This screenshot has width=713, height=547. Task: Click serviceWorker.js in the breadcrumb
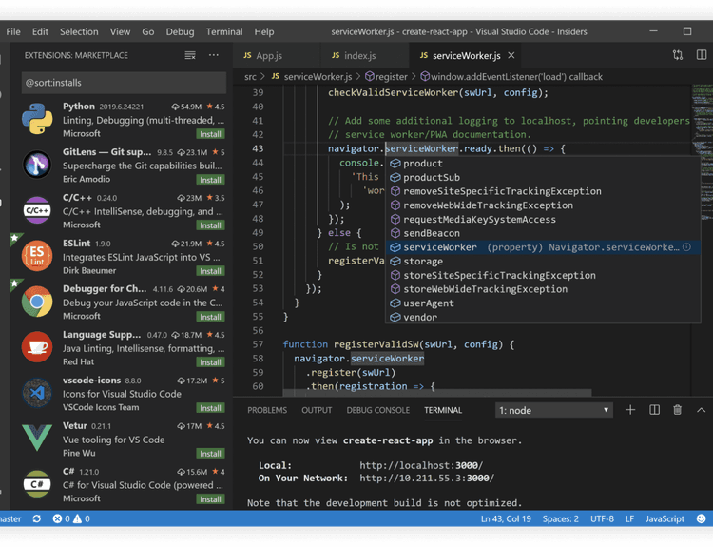312,77
